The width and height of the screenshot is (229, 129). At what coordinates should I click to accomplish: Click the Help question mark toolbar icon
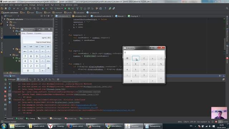coord(105,9)
